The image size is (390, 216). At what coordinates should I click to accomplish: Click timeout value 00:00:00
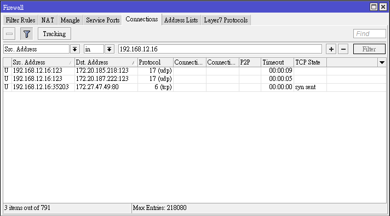(280, 87)
